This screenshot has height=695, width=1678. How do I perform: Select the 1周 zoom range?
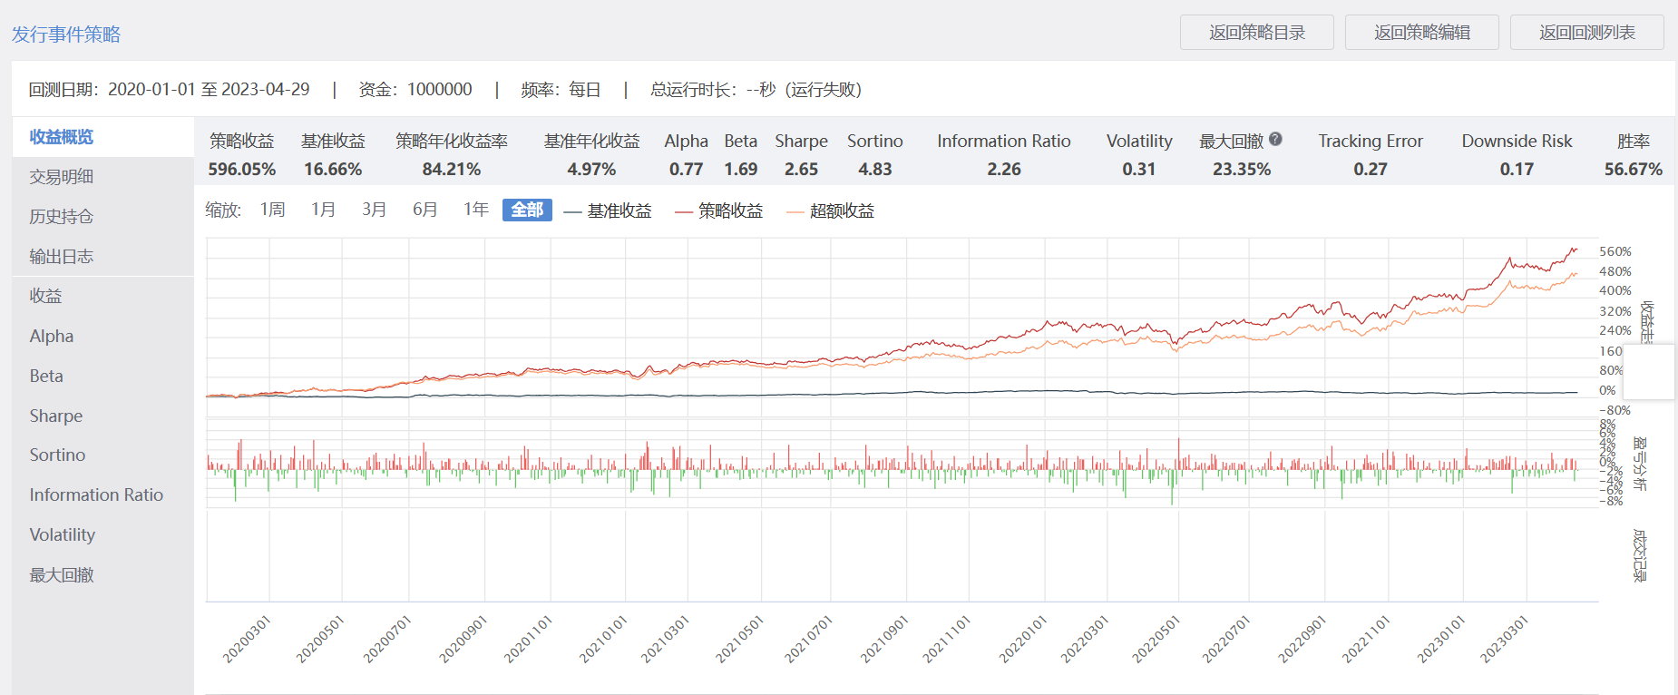(272, 210)
